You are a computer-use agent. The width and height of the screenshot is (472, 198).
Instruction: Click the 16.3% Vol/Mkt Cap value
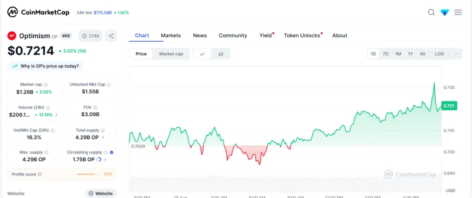point(34,137)
